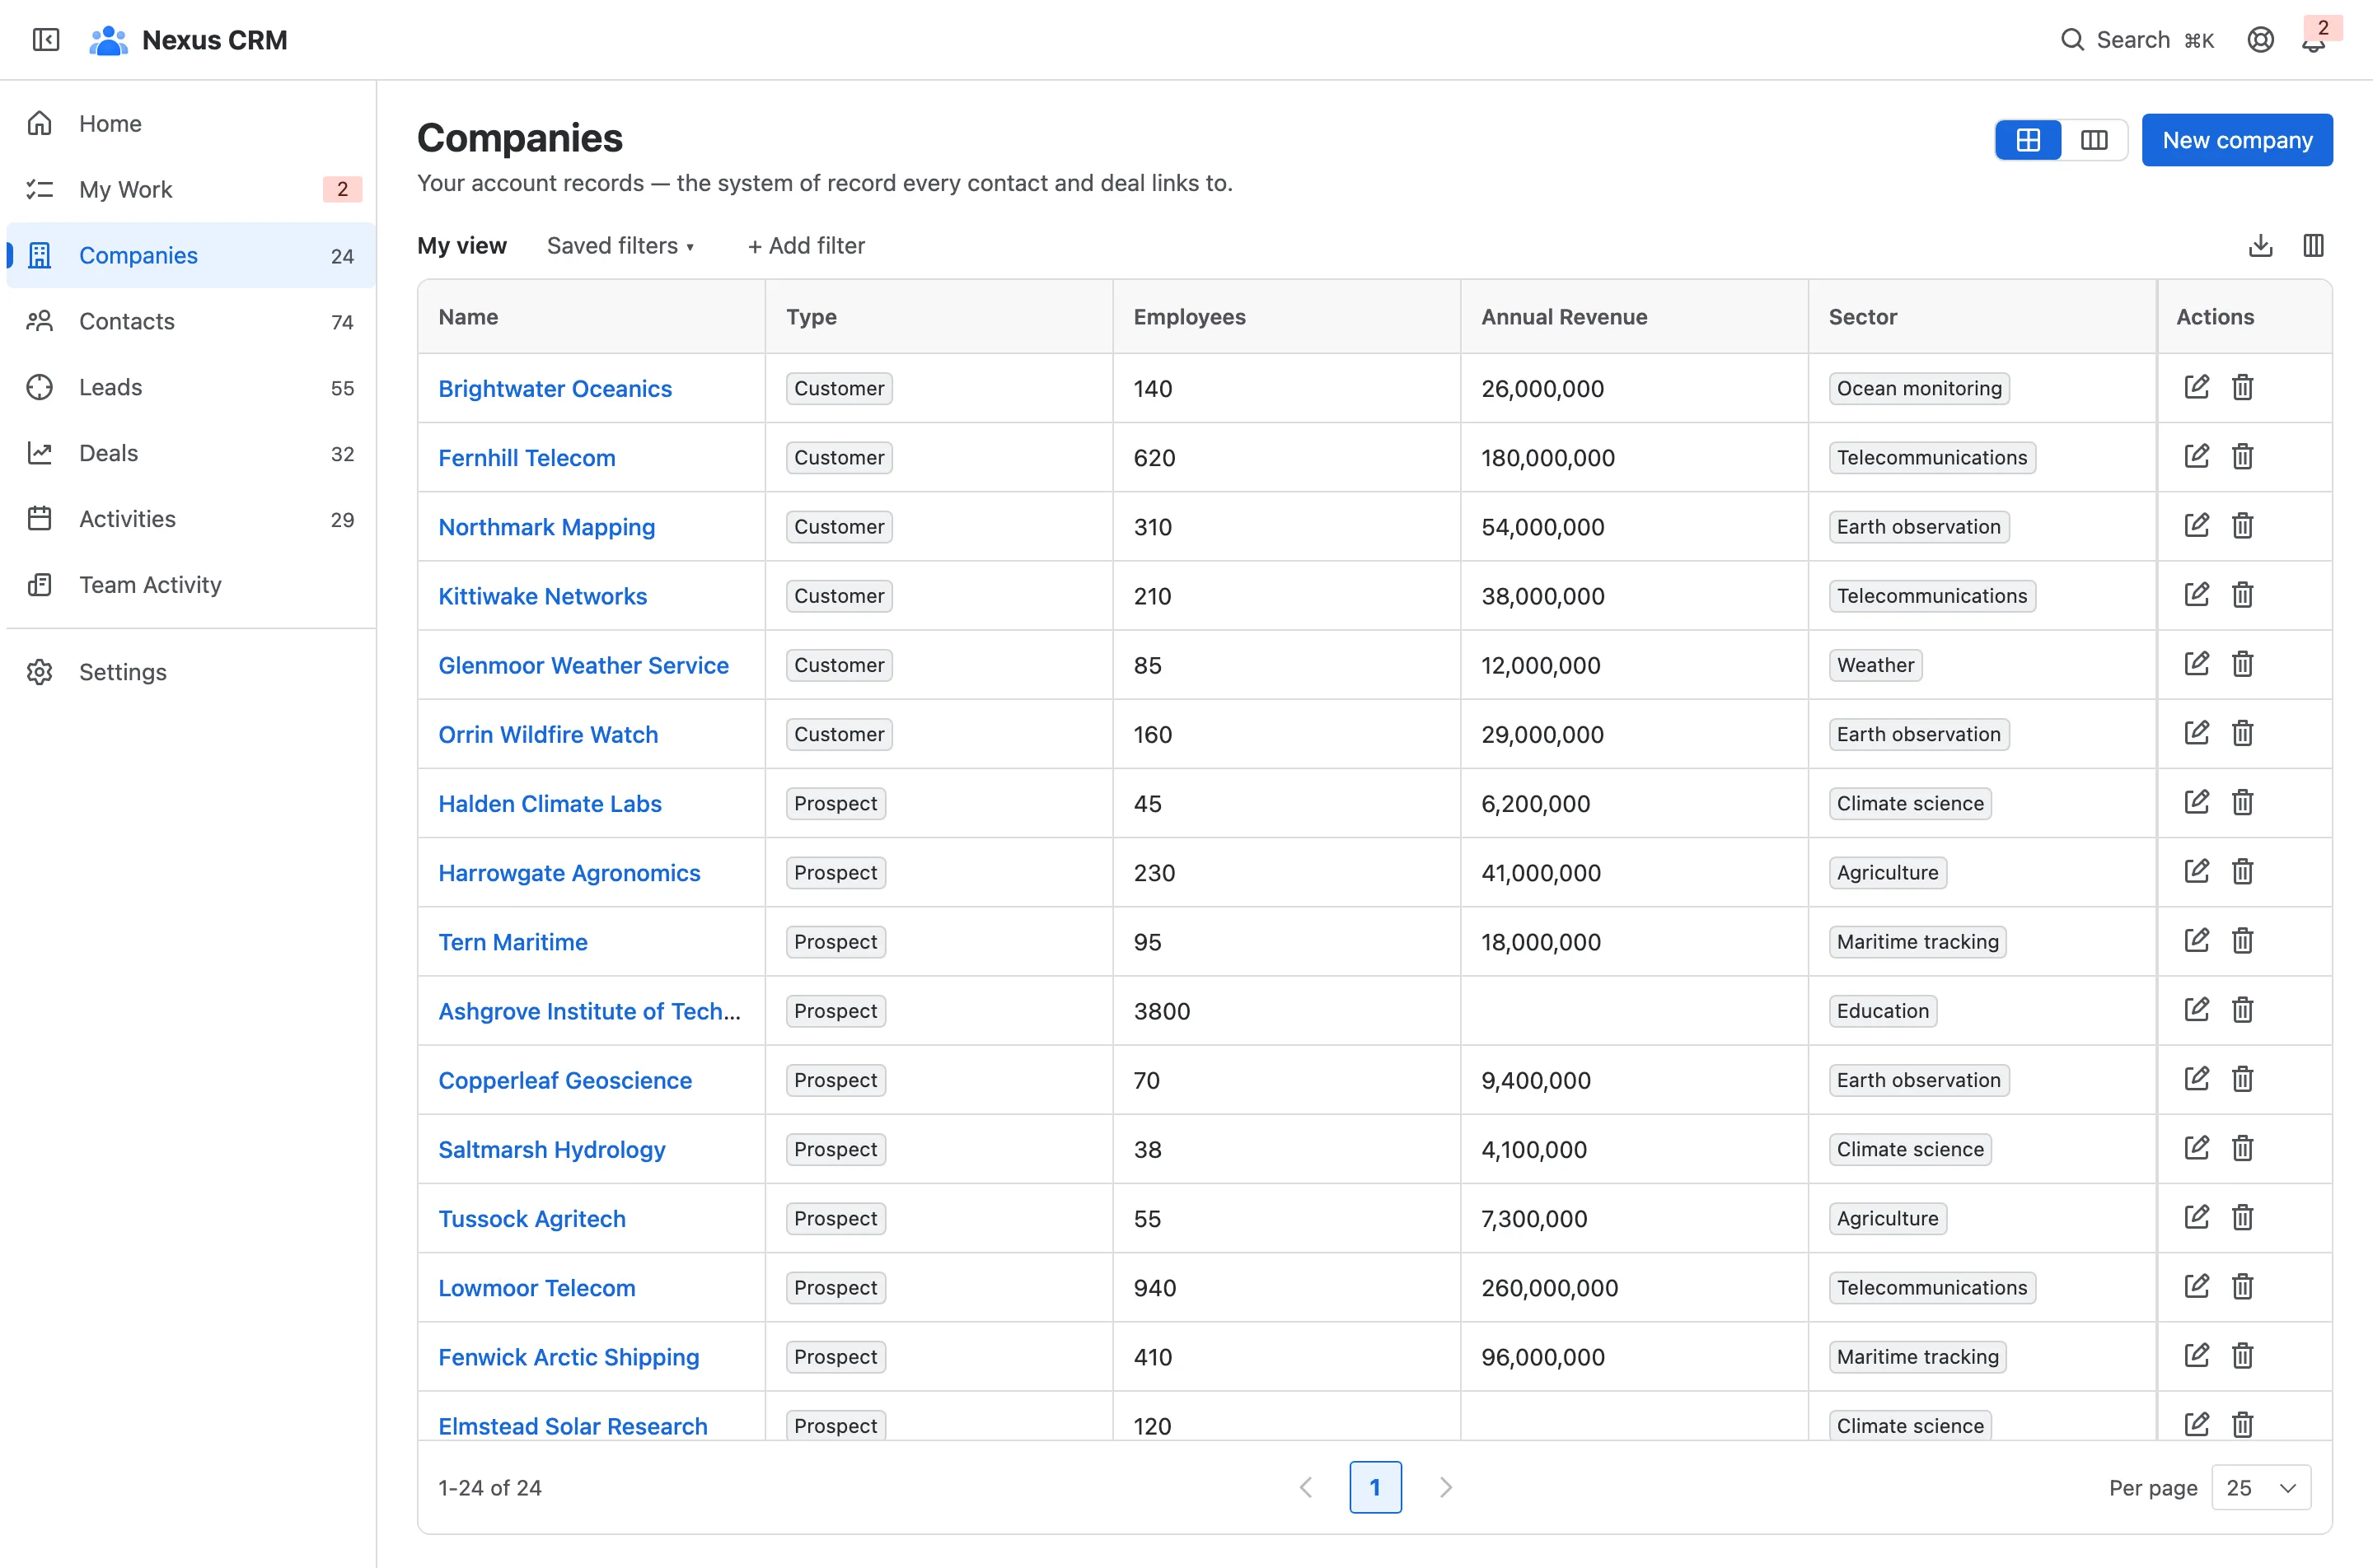Open Tussock Agritech company link
The height and width of the screenshot is (1568, 2373).
532,1218
